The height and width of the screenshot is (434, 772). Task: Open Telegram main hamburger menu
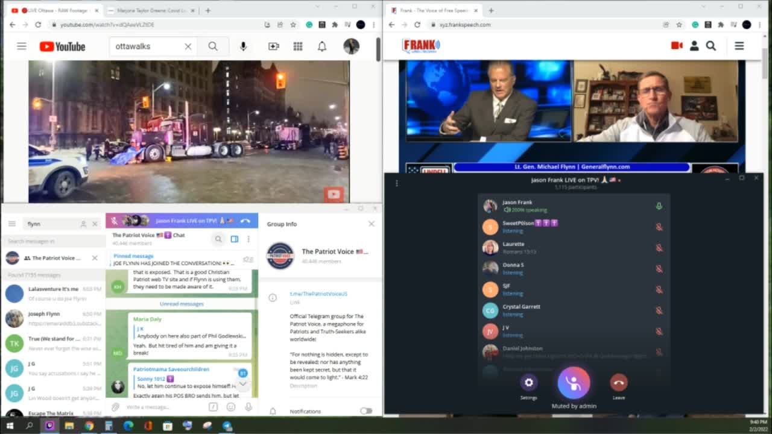click(x=12, y=224)
